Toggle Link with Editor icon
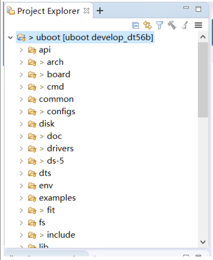This screenshot has height=260, width=213. [147, 25]
